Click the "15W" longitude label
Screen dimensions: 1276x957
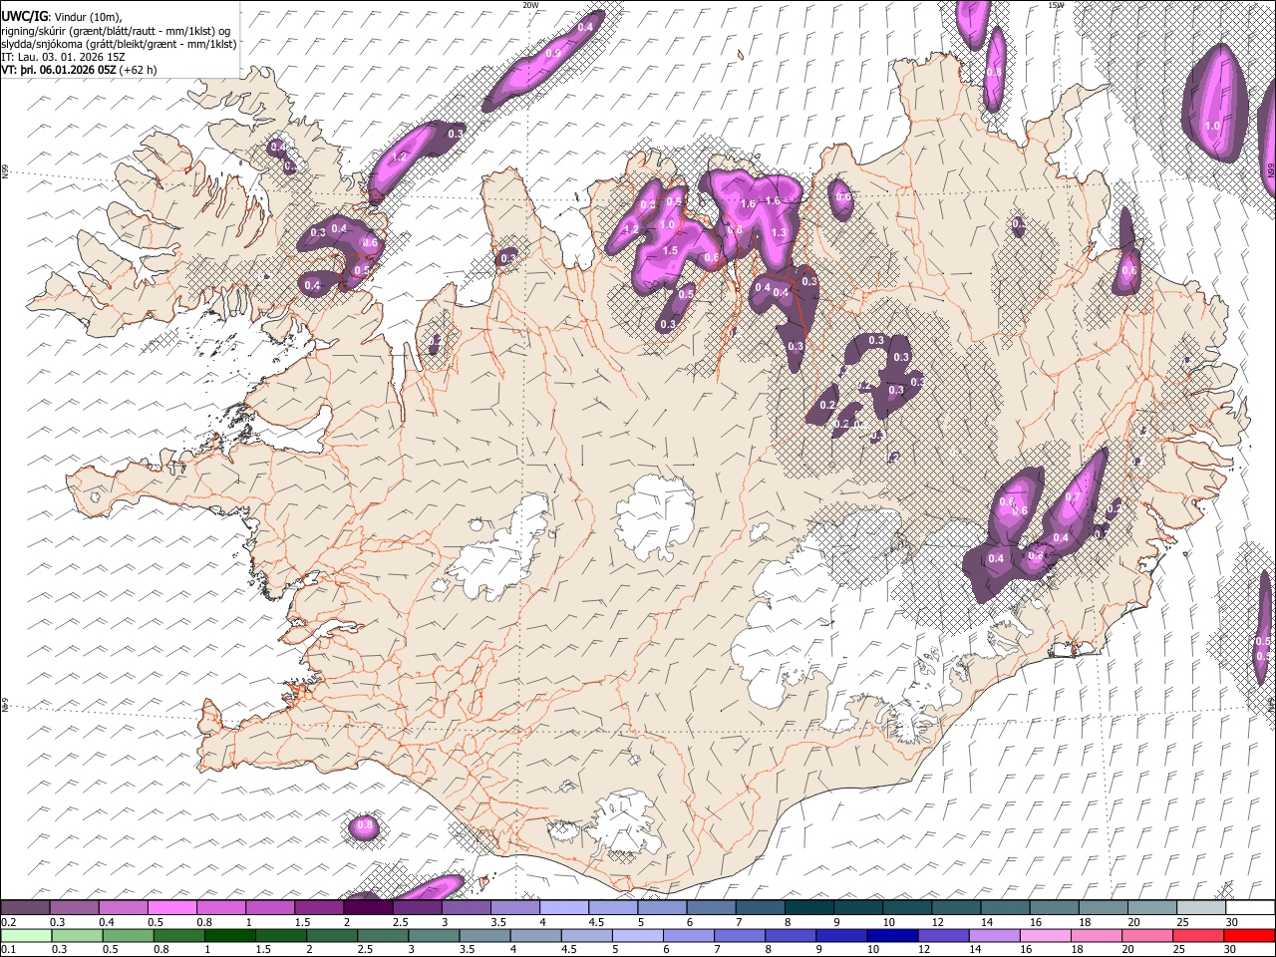tap(1056, 5)
